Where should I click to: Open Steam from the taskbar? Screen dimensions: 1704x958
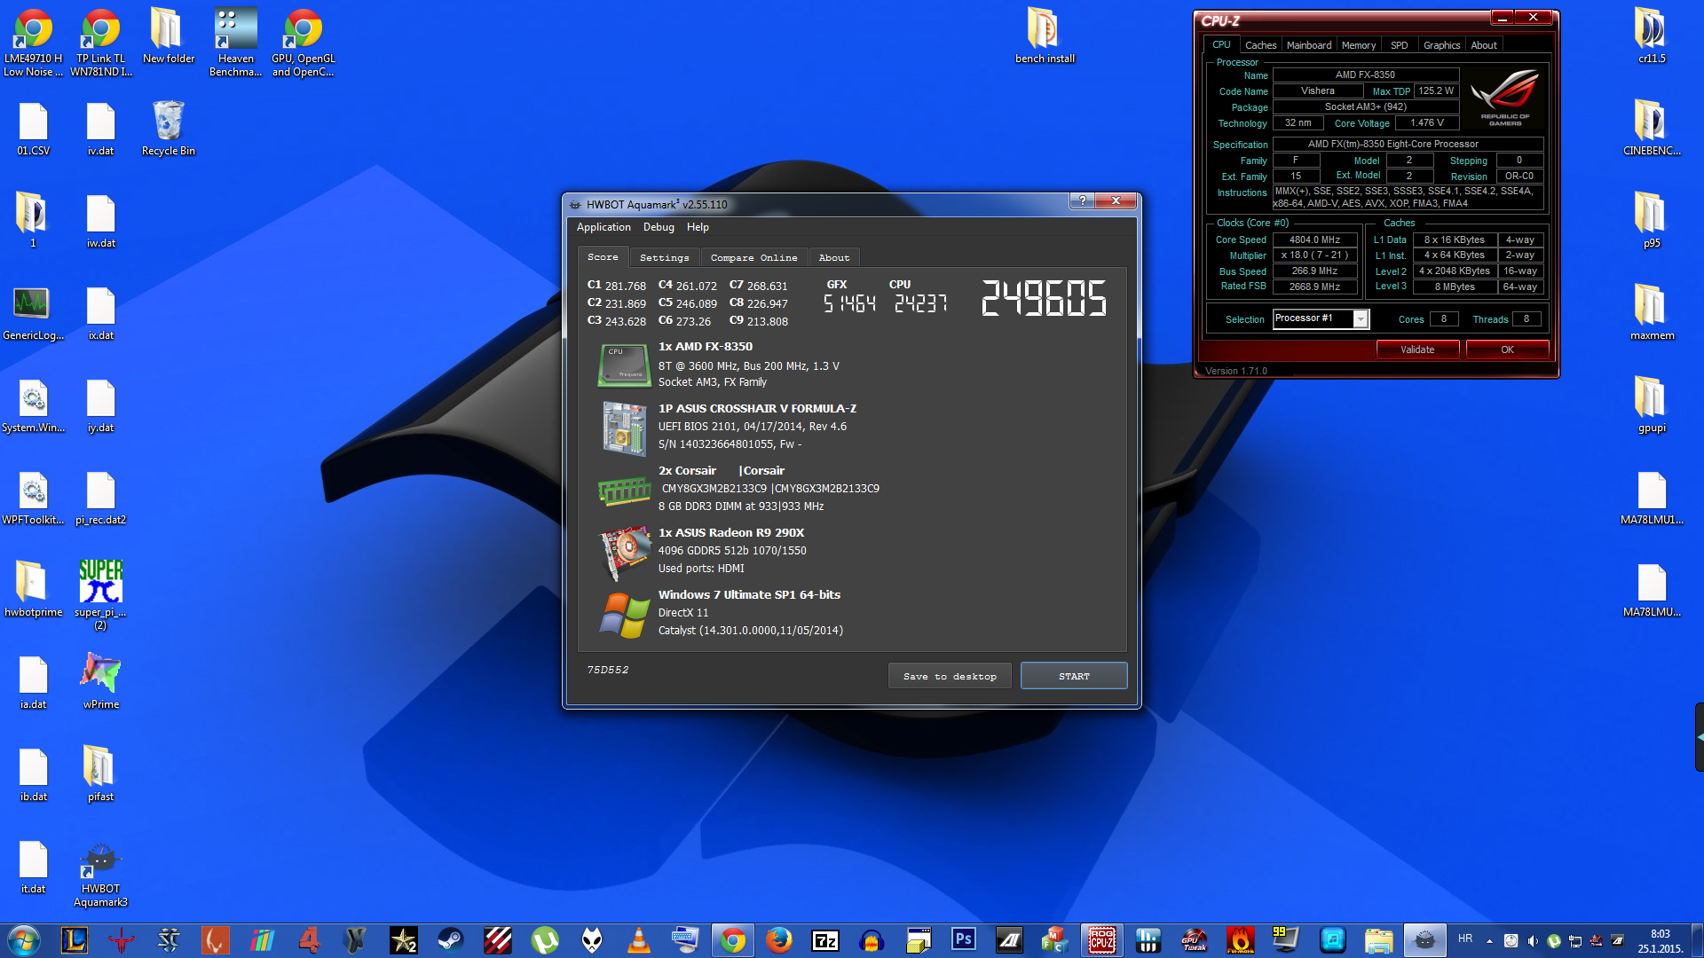tap(451, 939)
